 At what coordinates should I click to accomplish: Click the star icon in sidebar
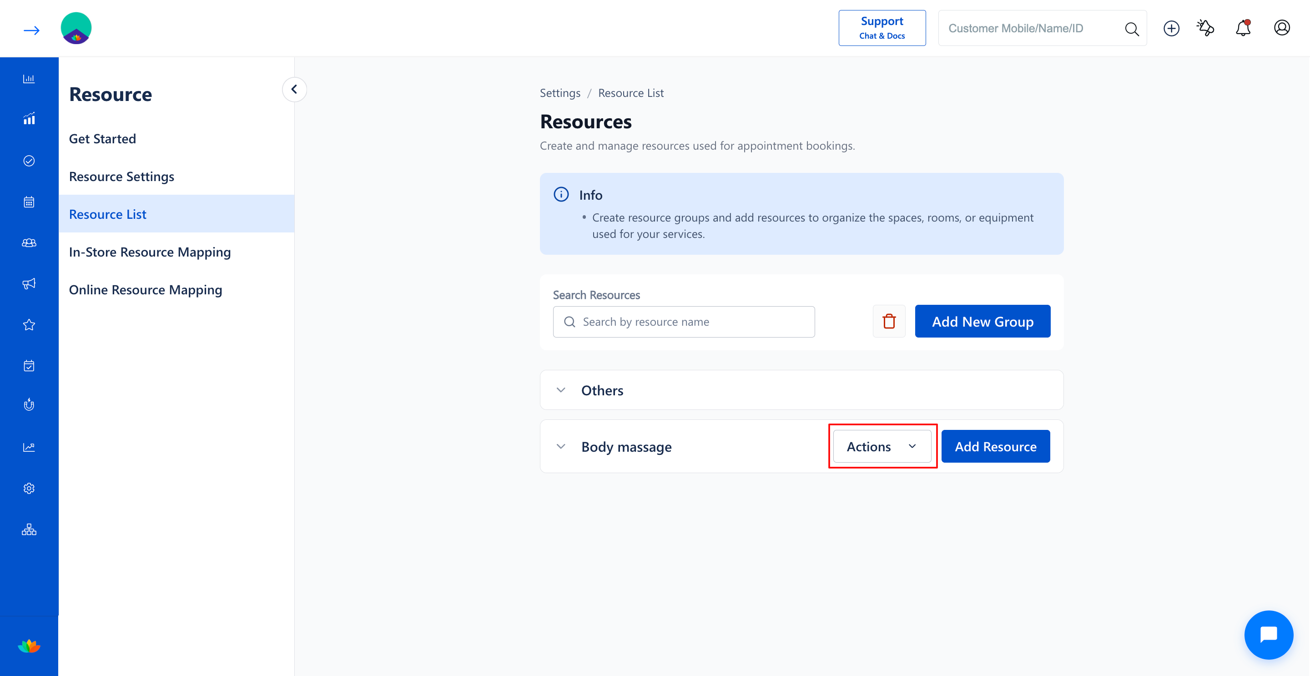coord(29,324)
